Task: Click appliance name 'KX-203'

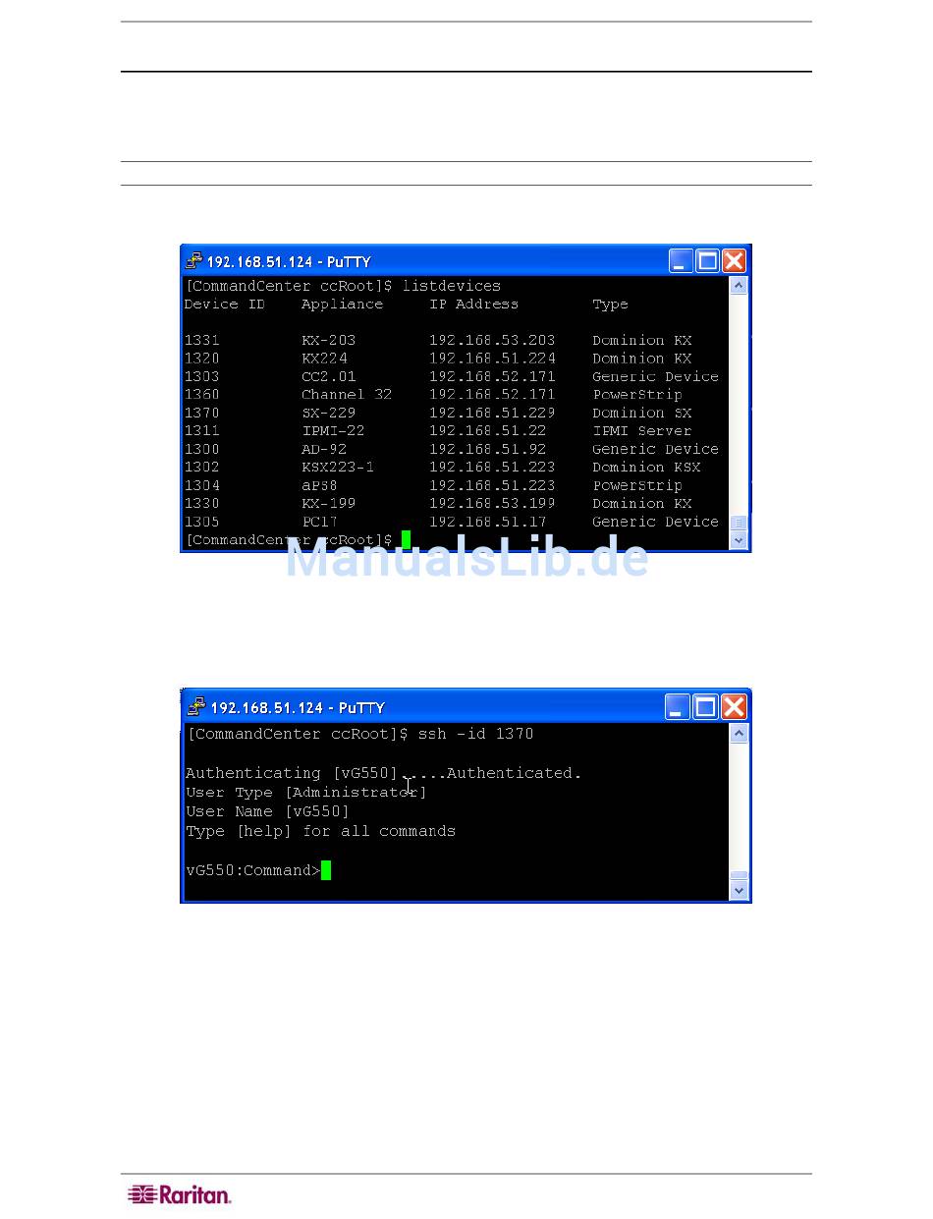Action: tap(329, 340)
